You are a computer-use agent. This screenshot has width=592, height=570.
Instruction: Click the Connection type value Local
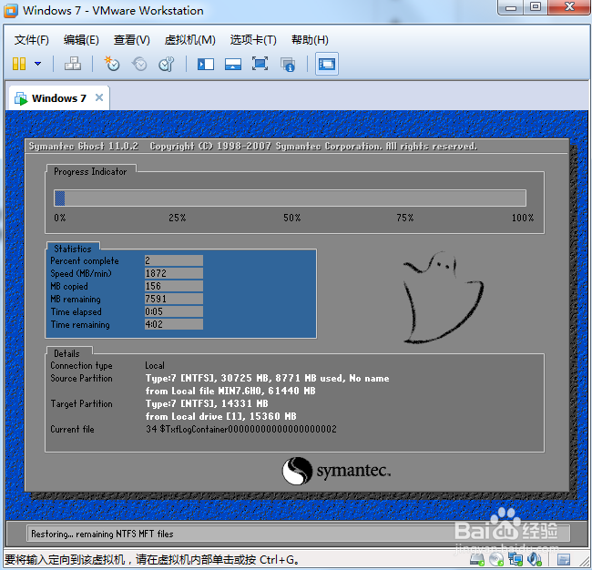click(x=155, y=365)
